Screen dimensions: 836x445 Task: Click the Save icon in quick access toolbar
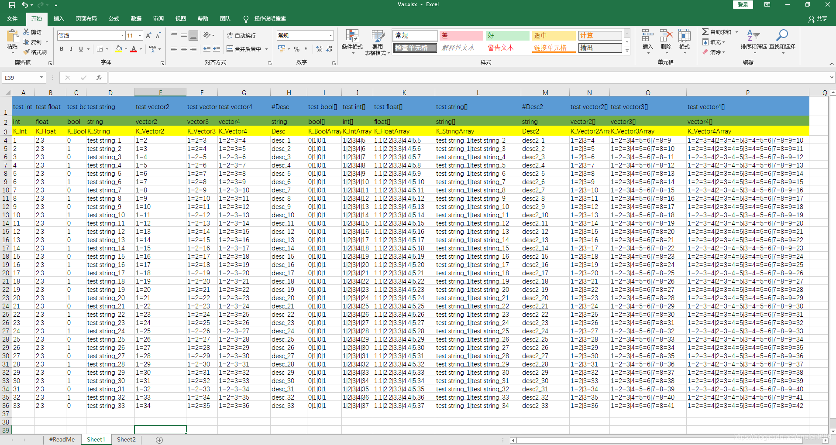point(12,5)
